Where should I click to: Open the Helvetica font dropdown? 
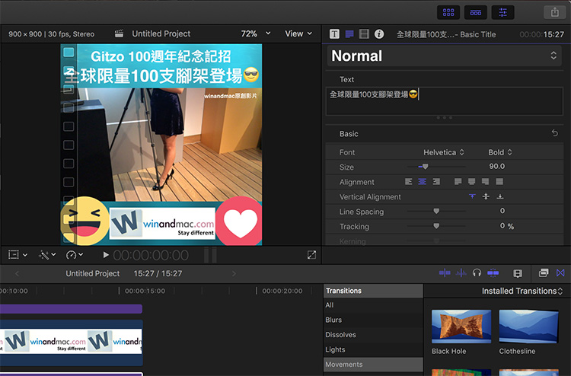(444, 152)
